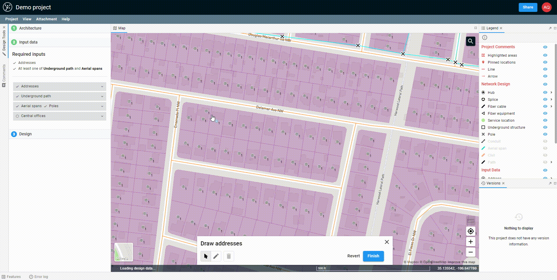Switch basemap via Streets thumbnail
This screenshot has height=280, width=557.
tap(124, 252)
